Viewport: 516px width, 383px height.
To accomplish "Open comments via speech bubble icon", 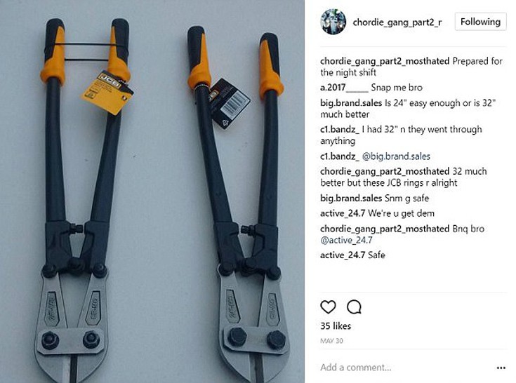I will (x=354, y=307).
